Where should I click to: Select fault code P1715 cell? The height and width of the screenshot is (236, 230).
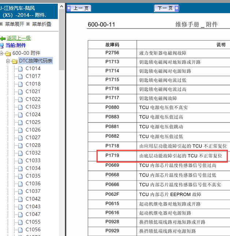[112, 80]
